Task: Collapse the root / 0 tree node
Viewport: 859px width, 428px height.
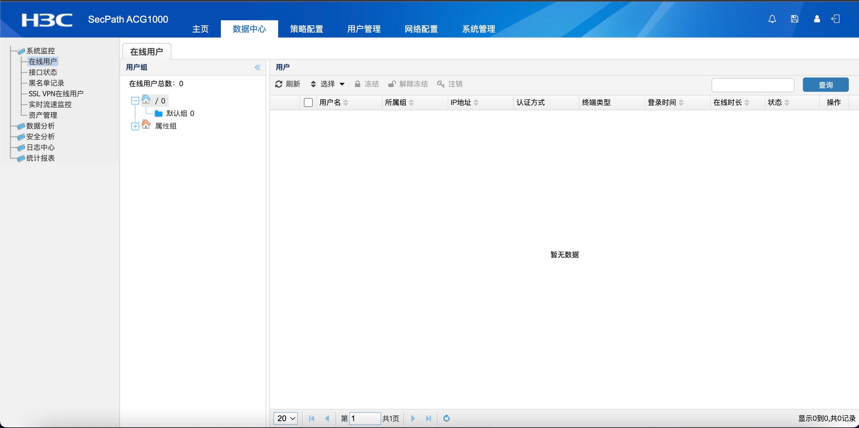Action: tap(135, 101)
